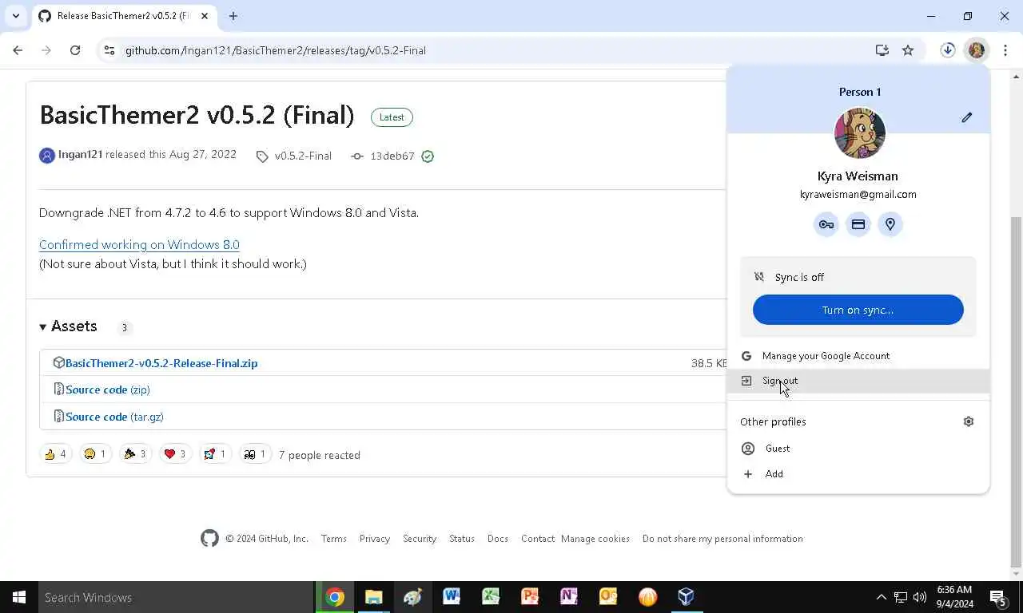Toggle the laugh reaction

[95, 454]
